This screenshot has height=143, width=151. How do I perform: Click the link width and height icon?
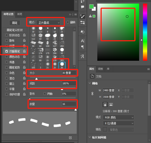click(x=92, y=94)
